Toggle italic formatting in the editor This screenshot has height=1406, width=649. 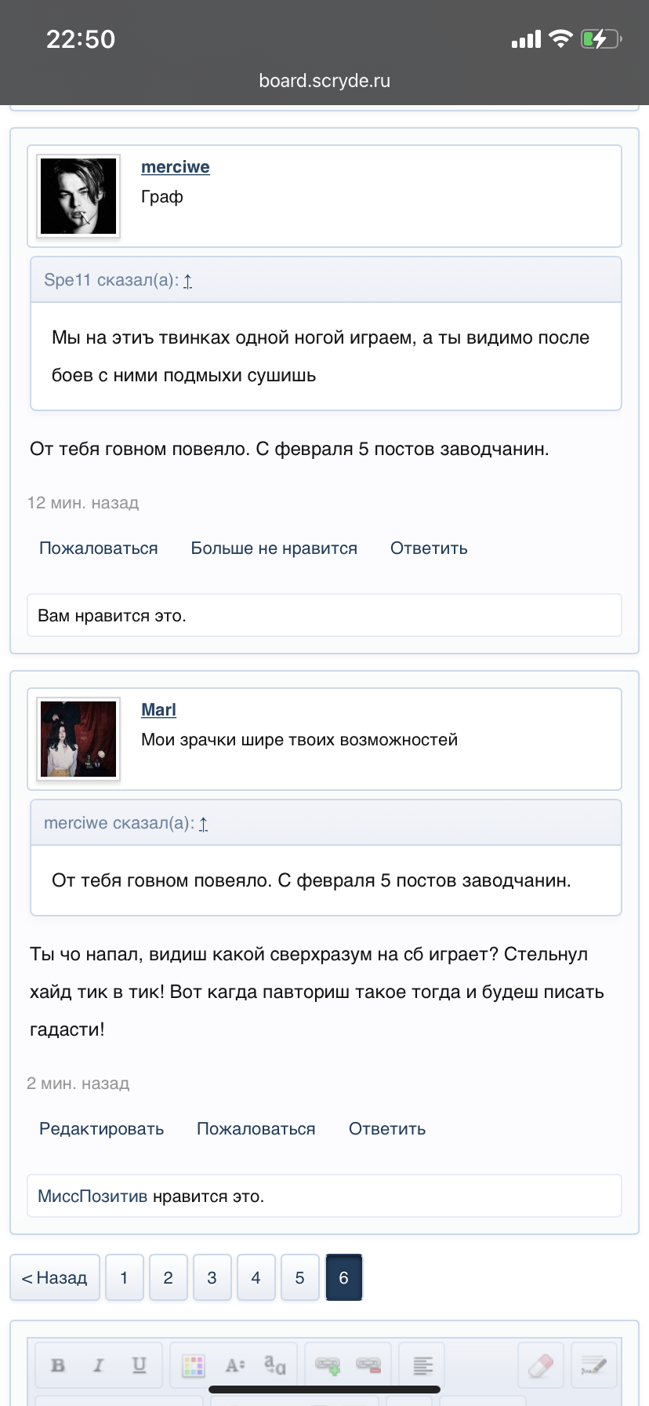pyautogui.click(x=98, y=1364)
